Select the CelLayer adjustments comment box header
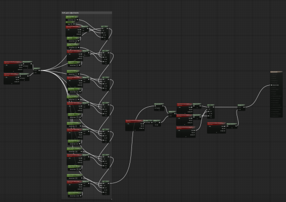Image resolution: width=286 pixels, height=202 pixels. coord(87,13)
